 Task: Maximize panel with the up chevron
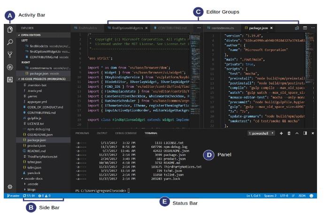point(297,133)
